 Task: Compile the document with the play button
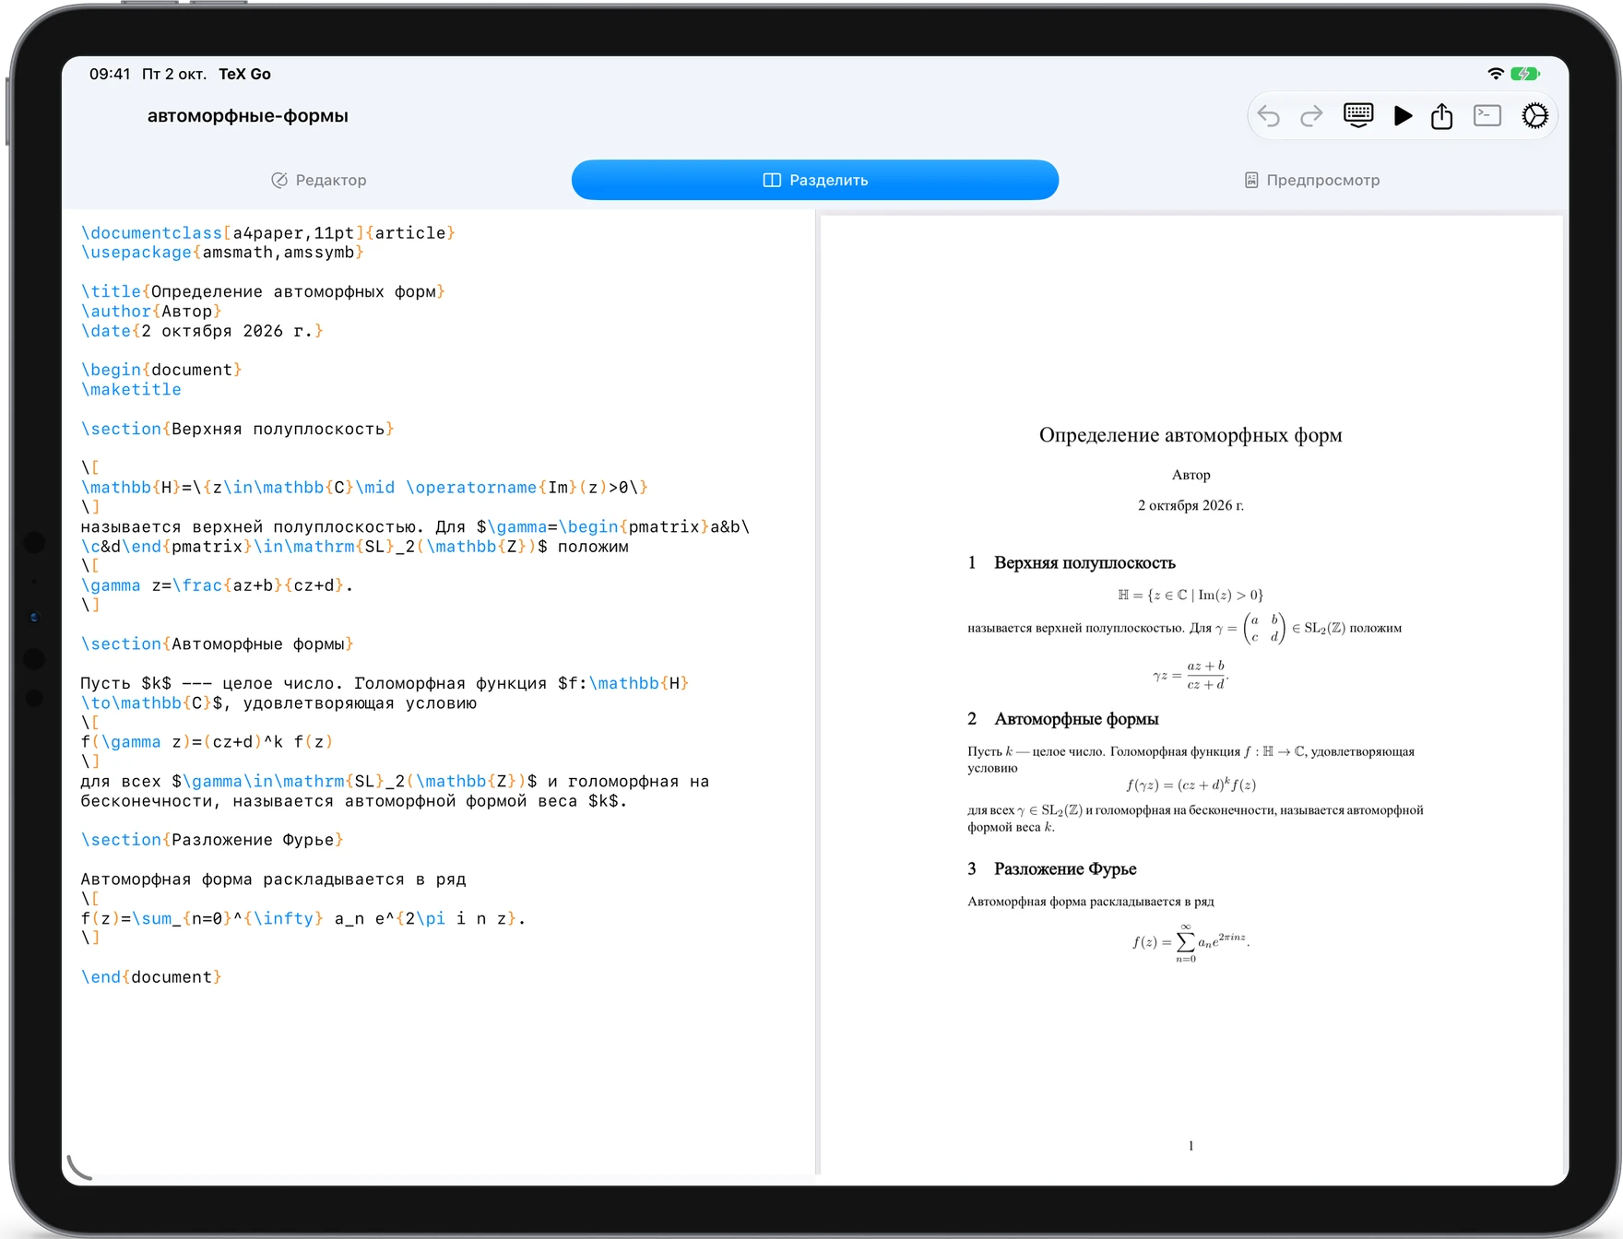coord(1403,115)
